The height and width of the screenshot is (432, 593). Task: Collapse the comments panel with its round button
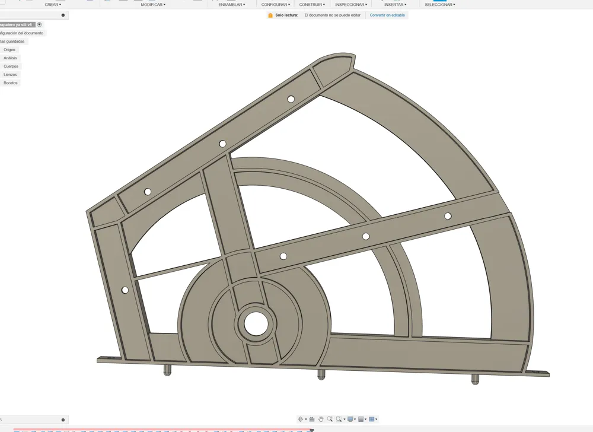tap(63, 420)
